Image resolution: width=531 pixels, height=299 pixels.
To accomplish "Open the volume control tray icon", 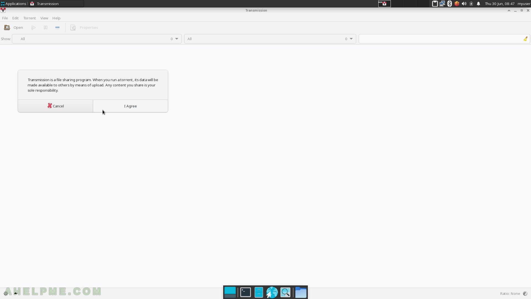I will [x=464, y=4].
